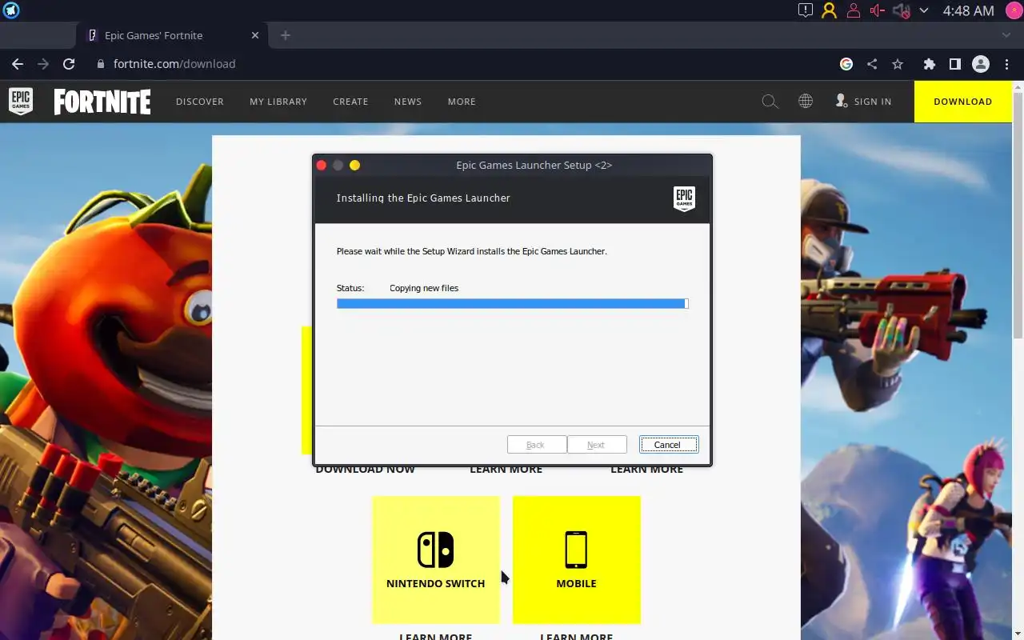Click the disabled Next button in installer

tap(596, 445)
